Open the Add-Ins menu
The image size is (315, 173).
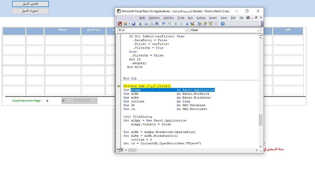[168, 18]
